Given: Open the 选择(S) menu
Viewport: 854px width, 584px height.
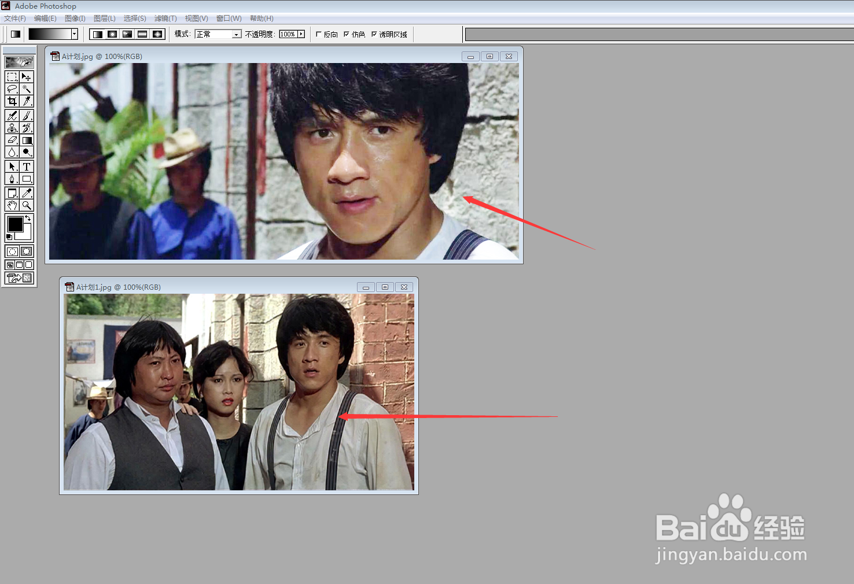Looking at the screenshot, I should 135,19.
